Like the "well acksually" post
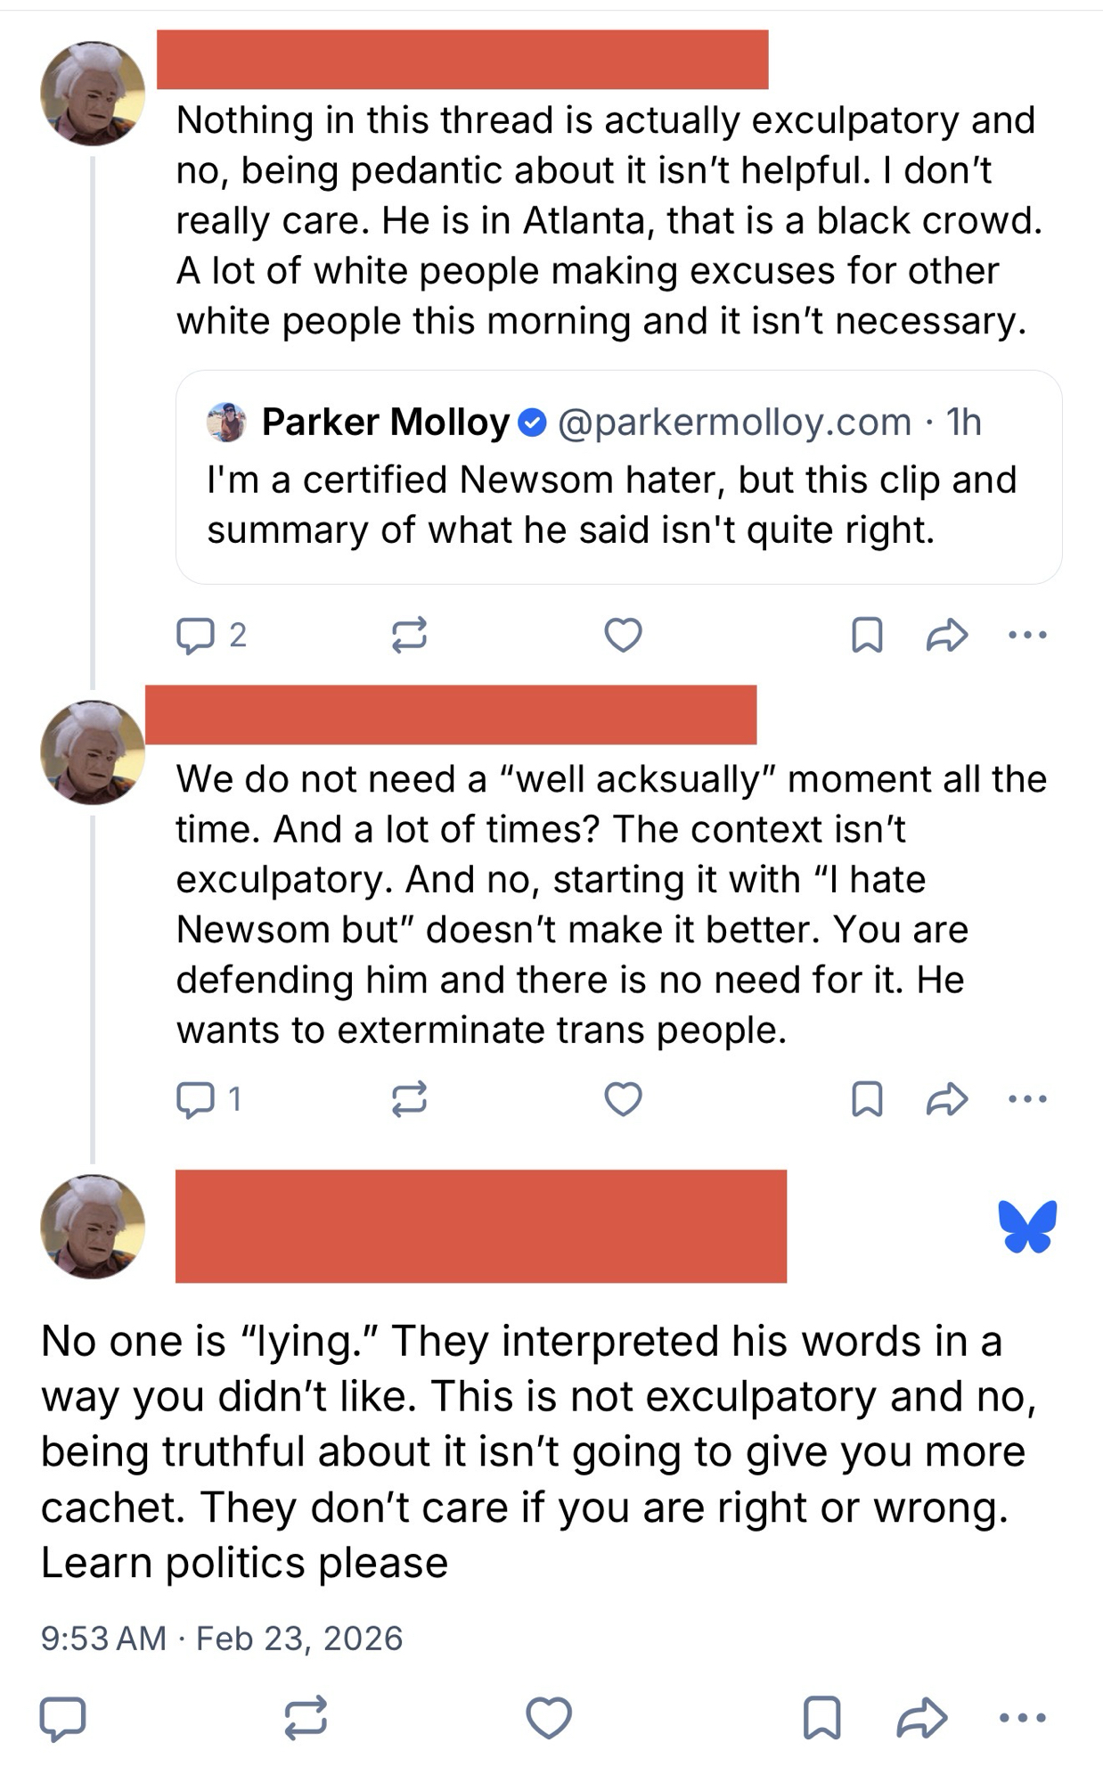Viewport: 1103px width, 1783px height. [x=623, y=1098]
